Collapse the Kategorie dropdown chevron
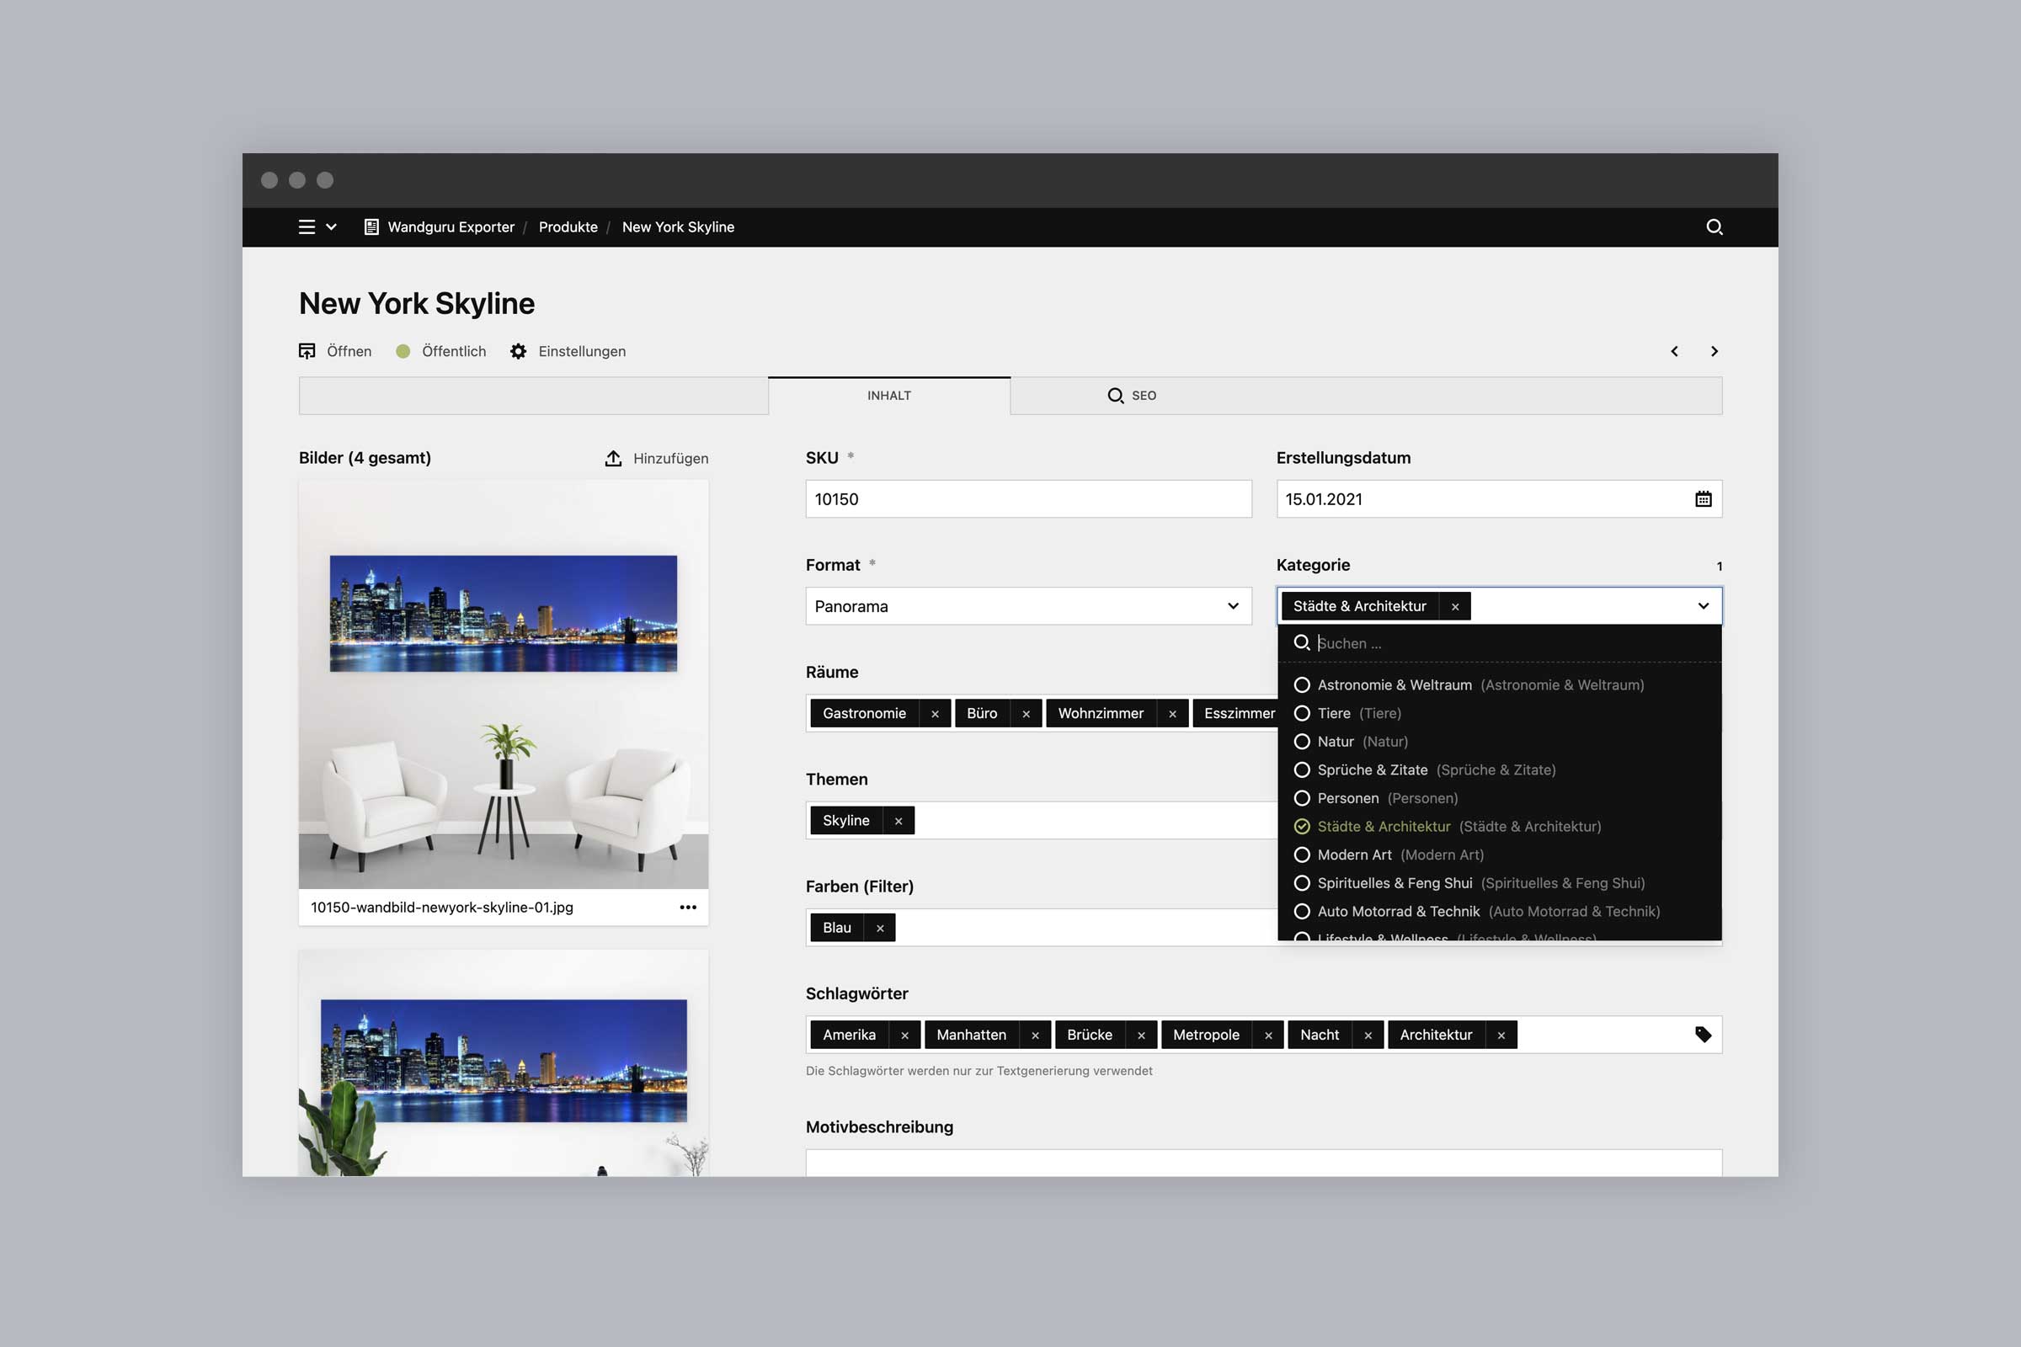Viewport: 2021px width, 1347px height. (1703, 606)
